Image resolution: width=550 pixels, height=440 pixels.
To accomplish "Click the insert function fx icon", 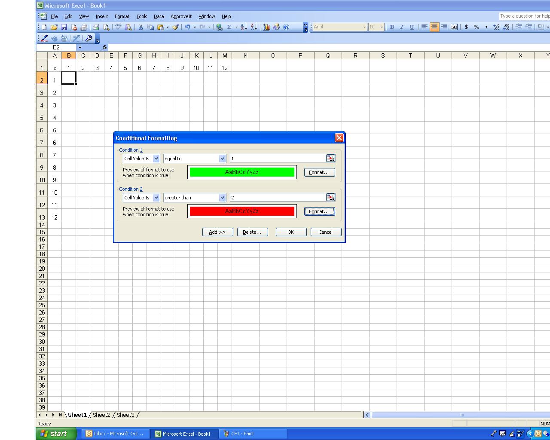I will pyautogui.click(x=105, y=48).
